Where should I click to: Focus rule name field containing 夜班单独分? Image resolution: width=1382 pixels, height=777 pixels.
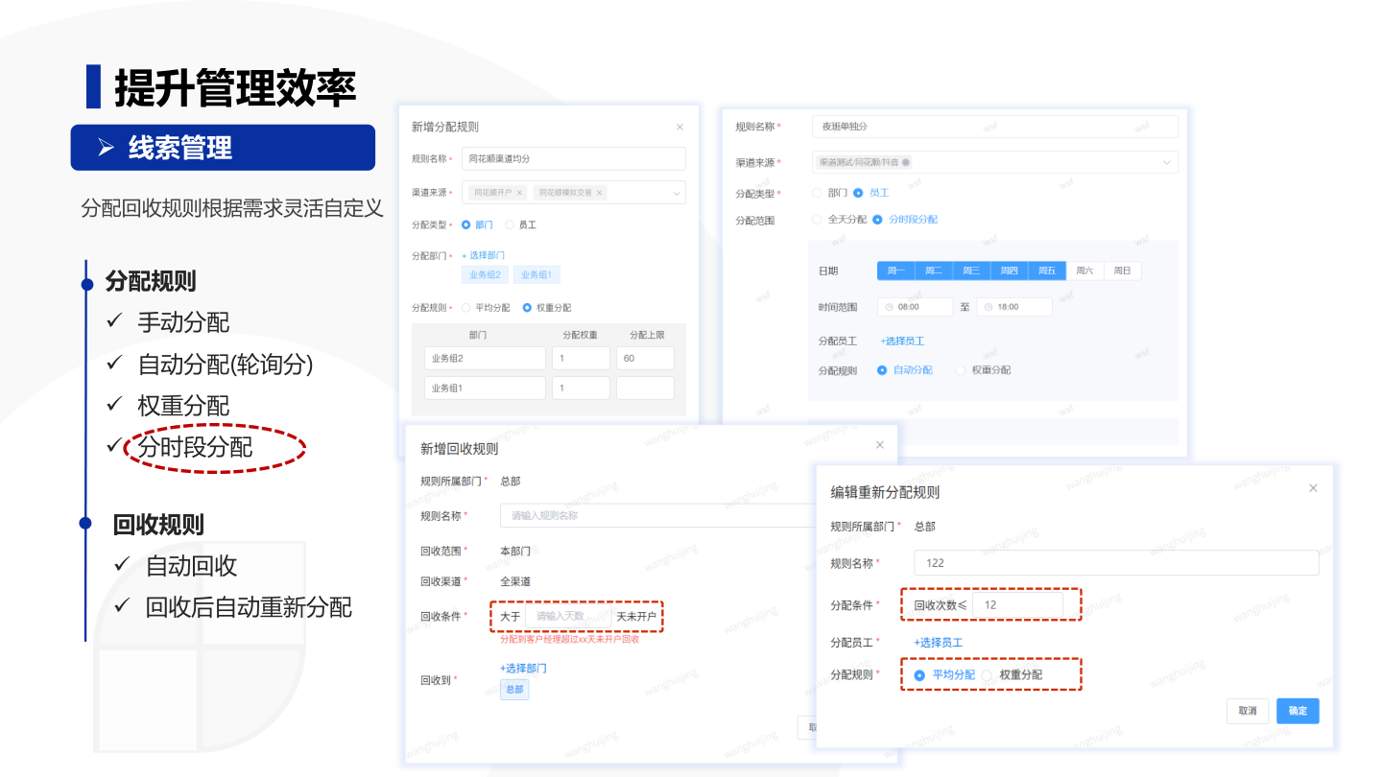coord(994,127)
